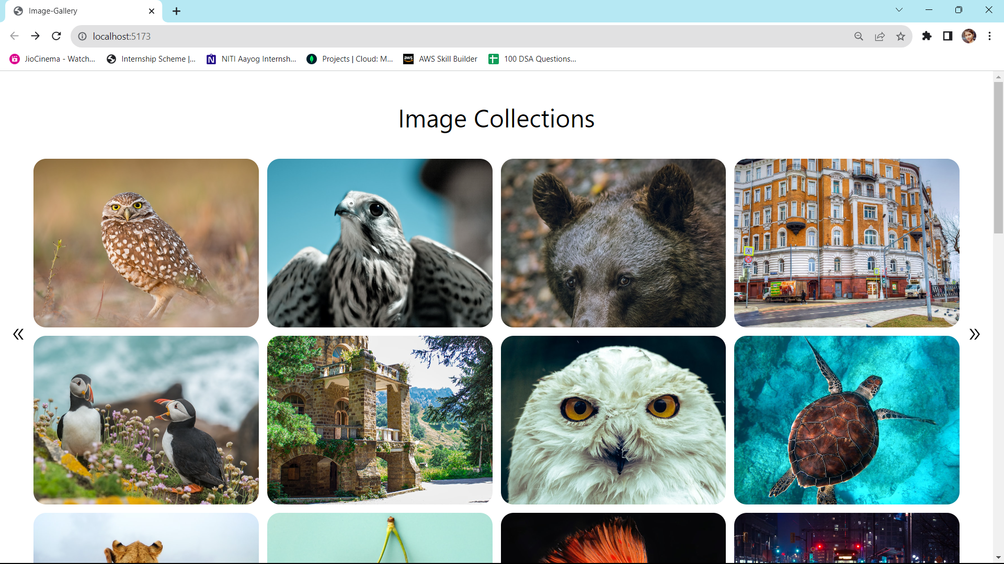Screen dimensions: 1004x564
Task: Reload the current page
Action: [x=56, y=36]
